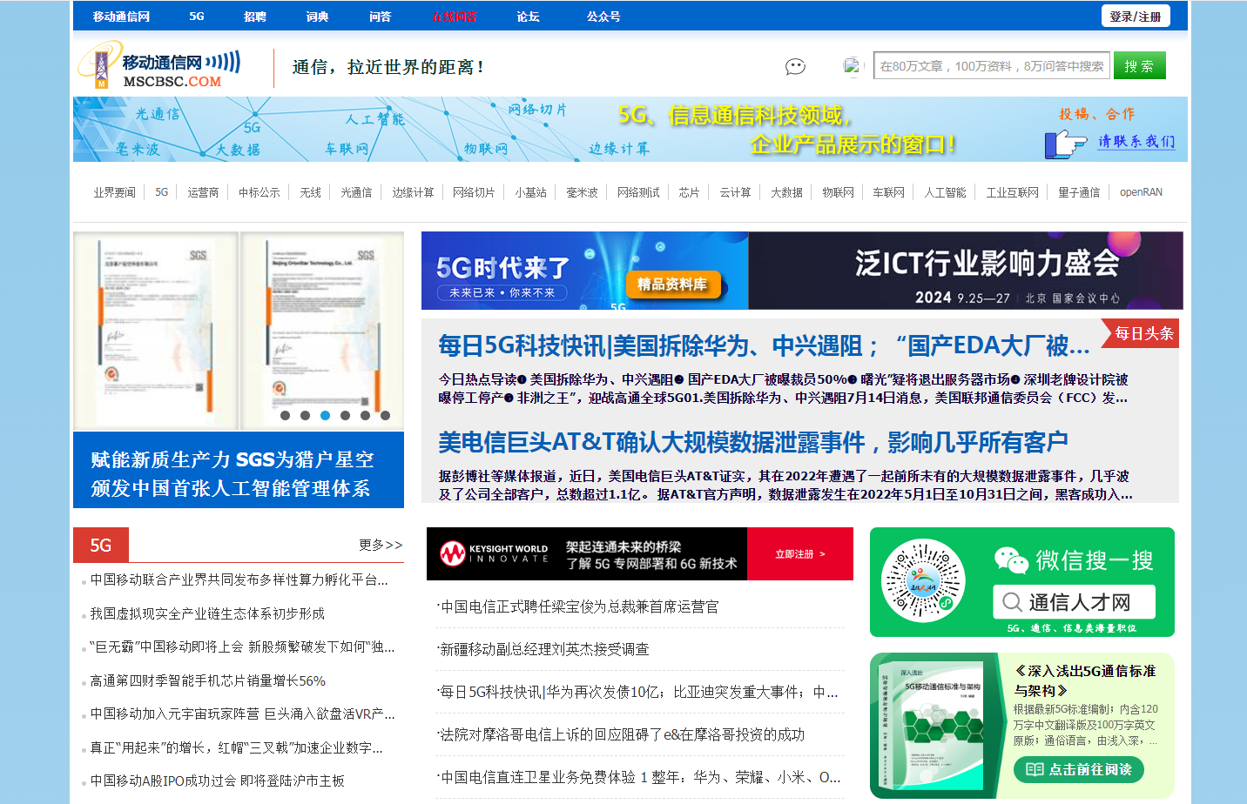Click the red 立即注册 button
1247x804 pixels.
[x=800, y=553]
